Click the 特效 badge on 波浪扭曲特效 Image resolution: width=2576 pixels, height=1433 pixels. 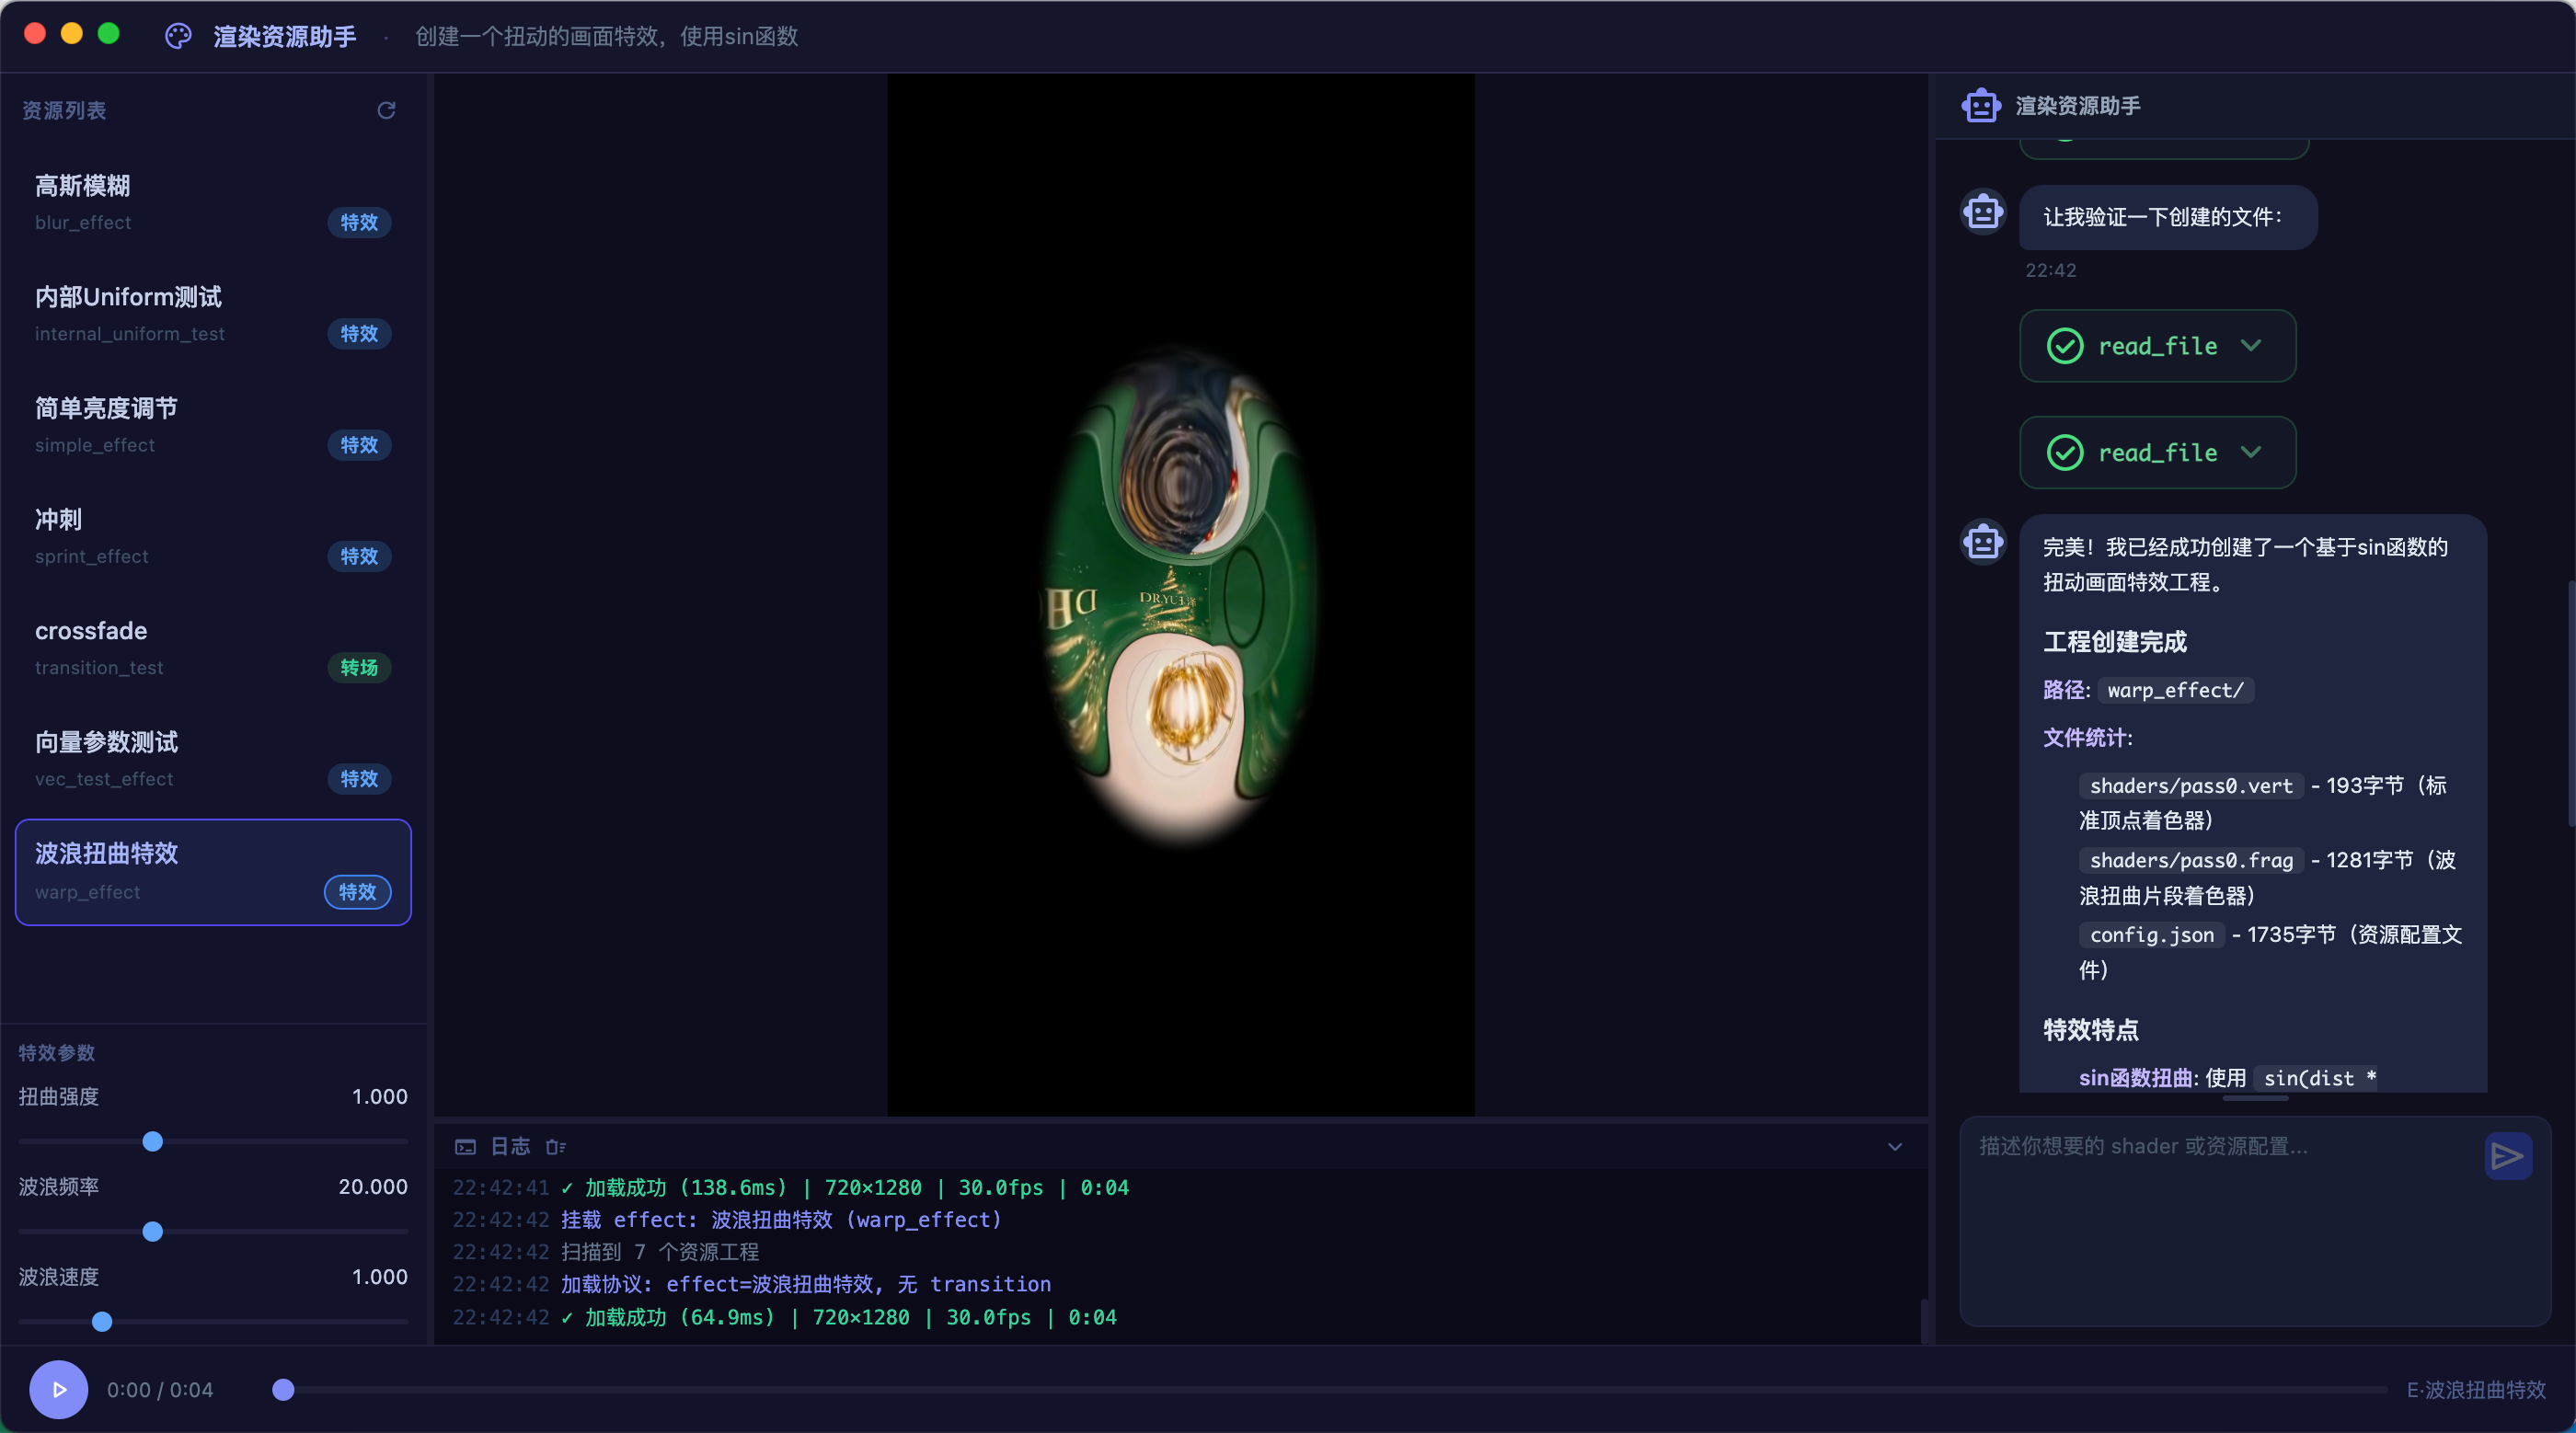pos(357,892)
